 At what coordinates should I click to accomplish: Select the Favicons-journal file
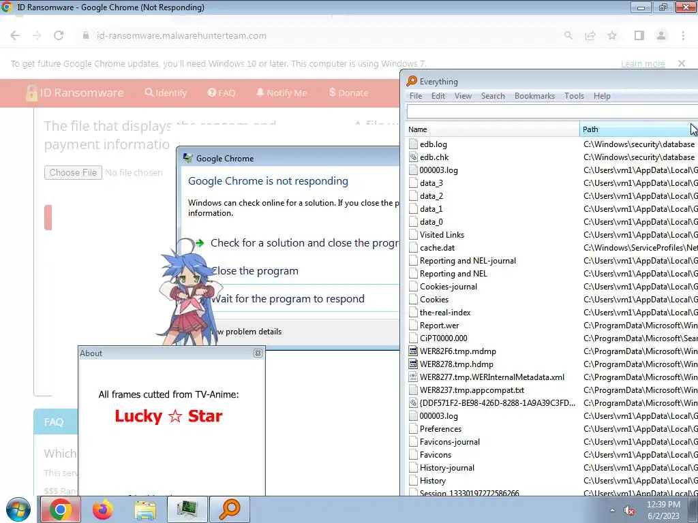click(450, 441)
